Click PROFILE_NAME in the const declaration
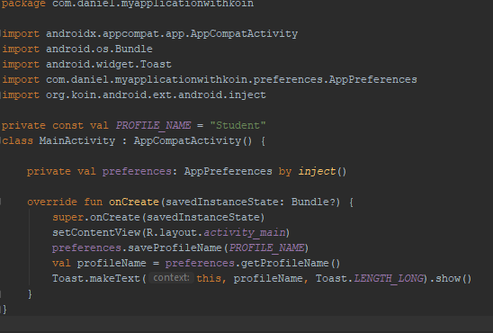The height and width of the screenshot is (333, 493). click(153, 125)
